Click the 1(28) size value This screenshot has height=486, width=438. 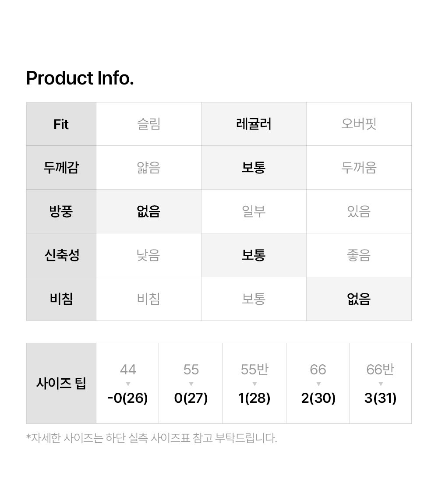coord(254,398)
